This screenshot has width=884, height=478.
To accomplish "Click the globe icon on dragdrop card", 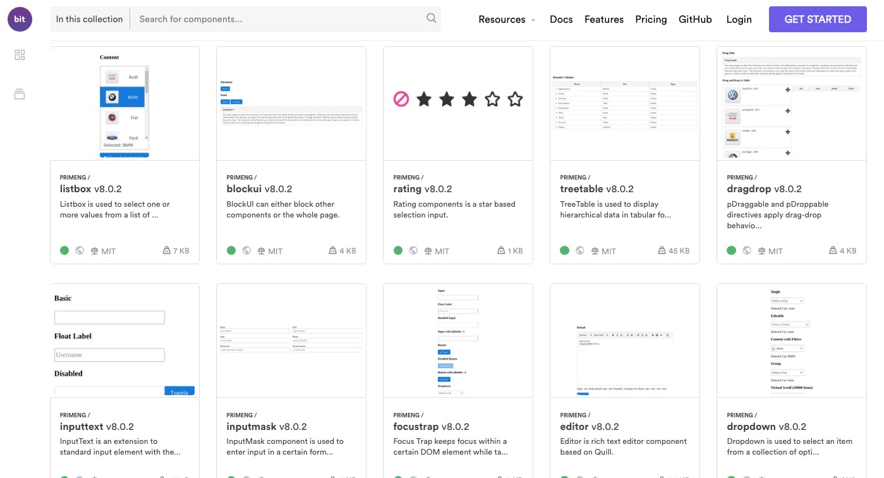I will [x=747, y=250].
